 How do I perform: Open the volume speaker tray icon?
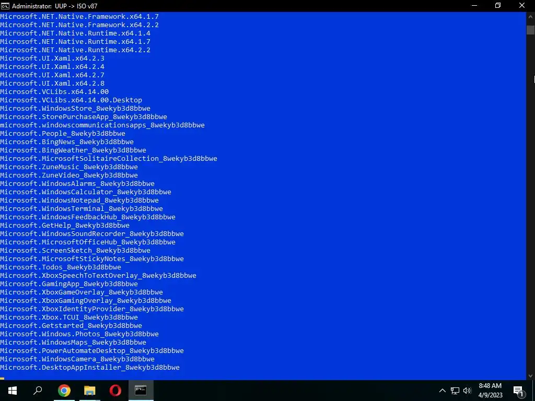click(467, 391)
